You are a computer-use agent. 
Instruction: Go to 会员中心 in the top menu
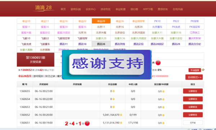[x=91, y=9]
